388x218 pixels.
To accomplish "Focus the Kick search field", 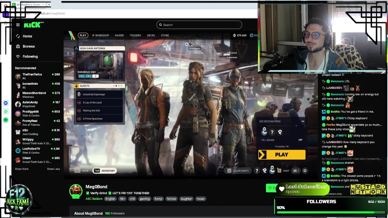I will (x=199, y=25).
